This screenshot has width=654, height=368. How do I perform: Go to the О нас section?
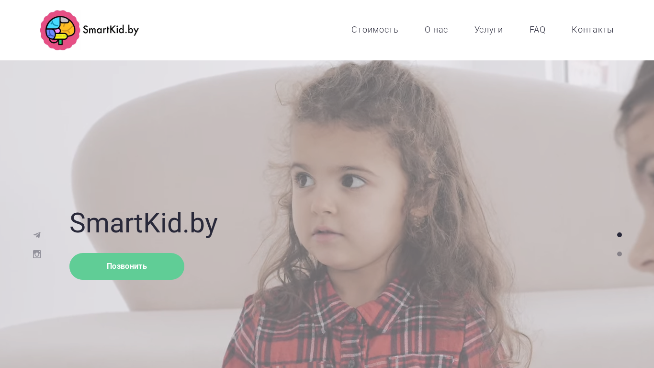[436, 30]
